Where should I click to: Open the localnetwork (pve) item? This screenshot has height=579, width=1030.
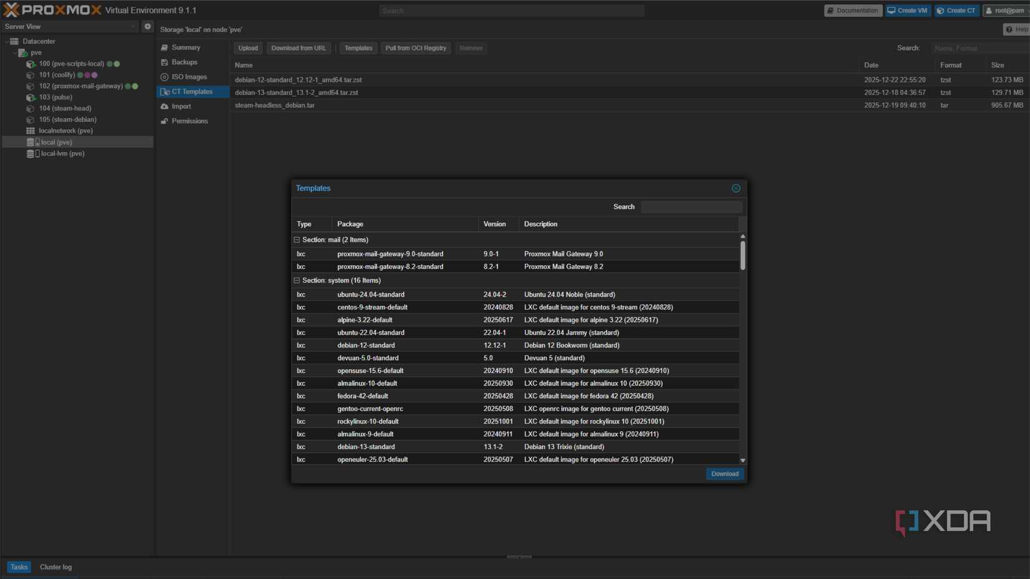point(66,131)
